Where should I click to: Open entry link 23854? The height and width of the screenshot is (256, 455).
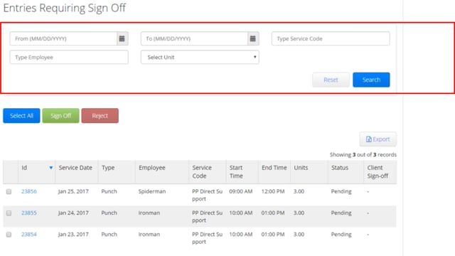click(x=29, y=234)
